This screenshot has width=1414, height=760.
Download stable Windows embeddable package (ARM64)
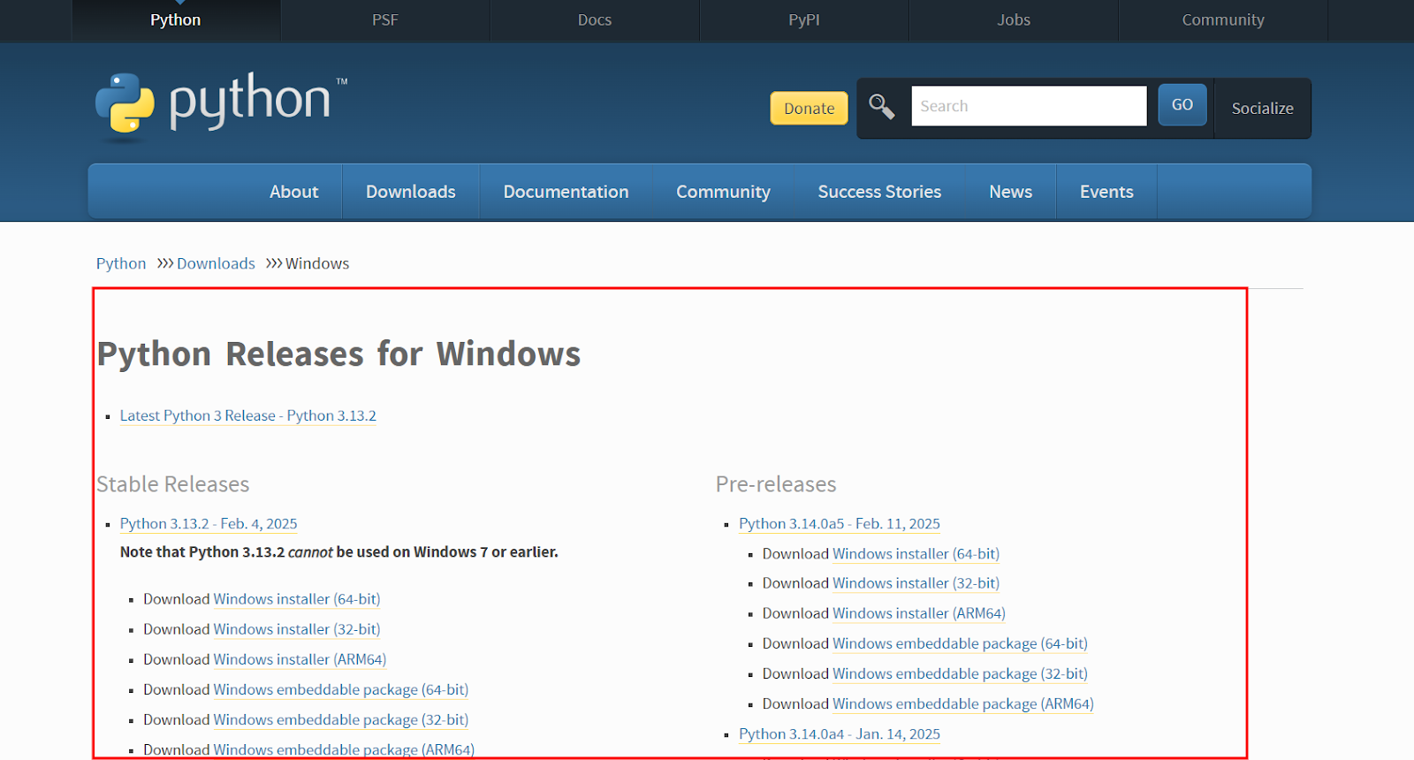tap(344, 749)
